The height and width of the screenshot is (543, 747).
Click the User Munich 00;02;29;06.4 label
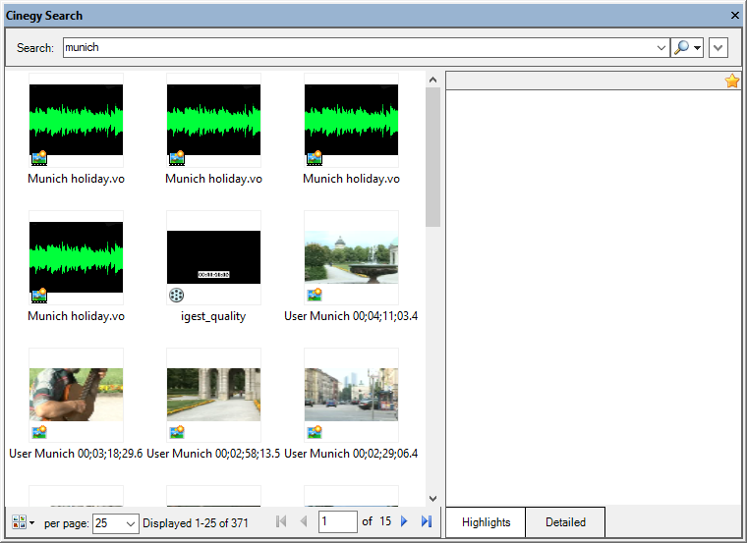tap(351, 454)
